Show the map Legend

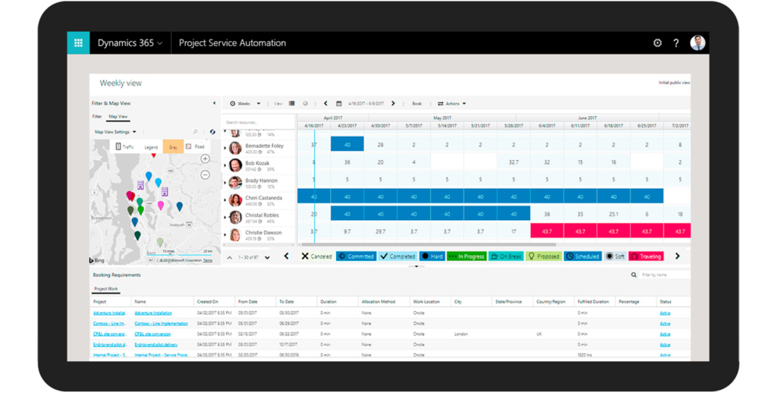click(151, 147)
